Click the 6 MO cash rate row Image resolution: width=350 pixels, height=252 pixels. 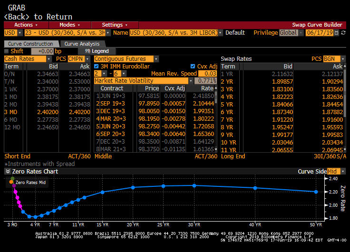tap(48, 120)
